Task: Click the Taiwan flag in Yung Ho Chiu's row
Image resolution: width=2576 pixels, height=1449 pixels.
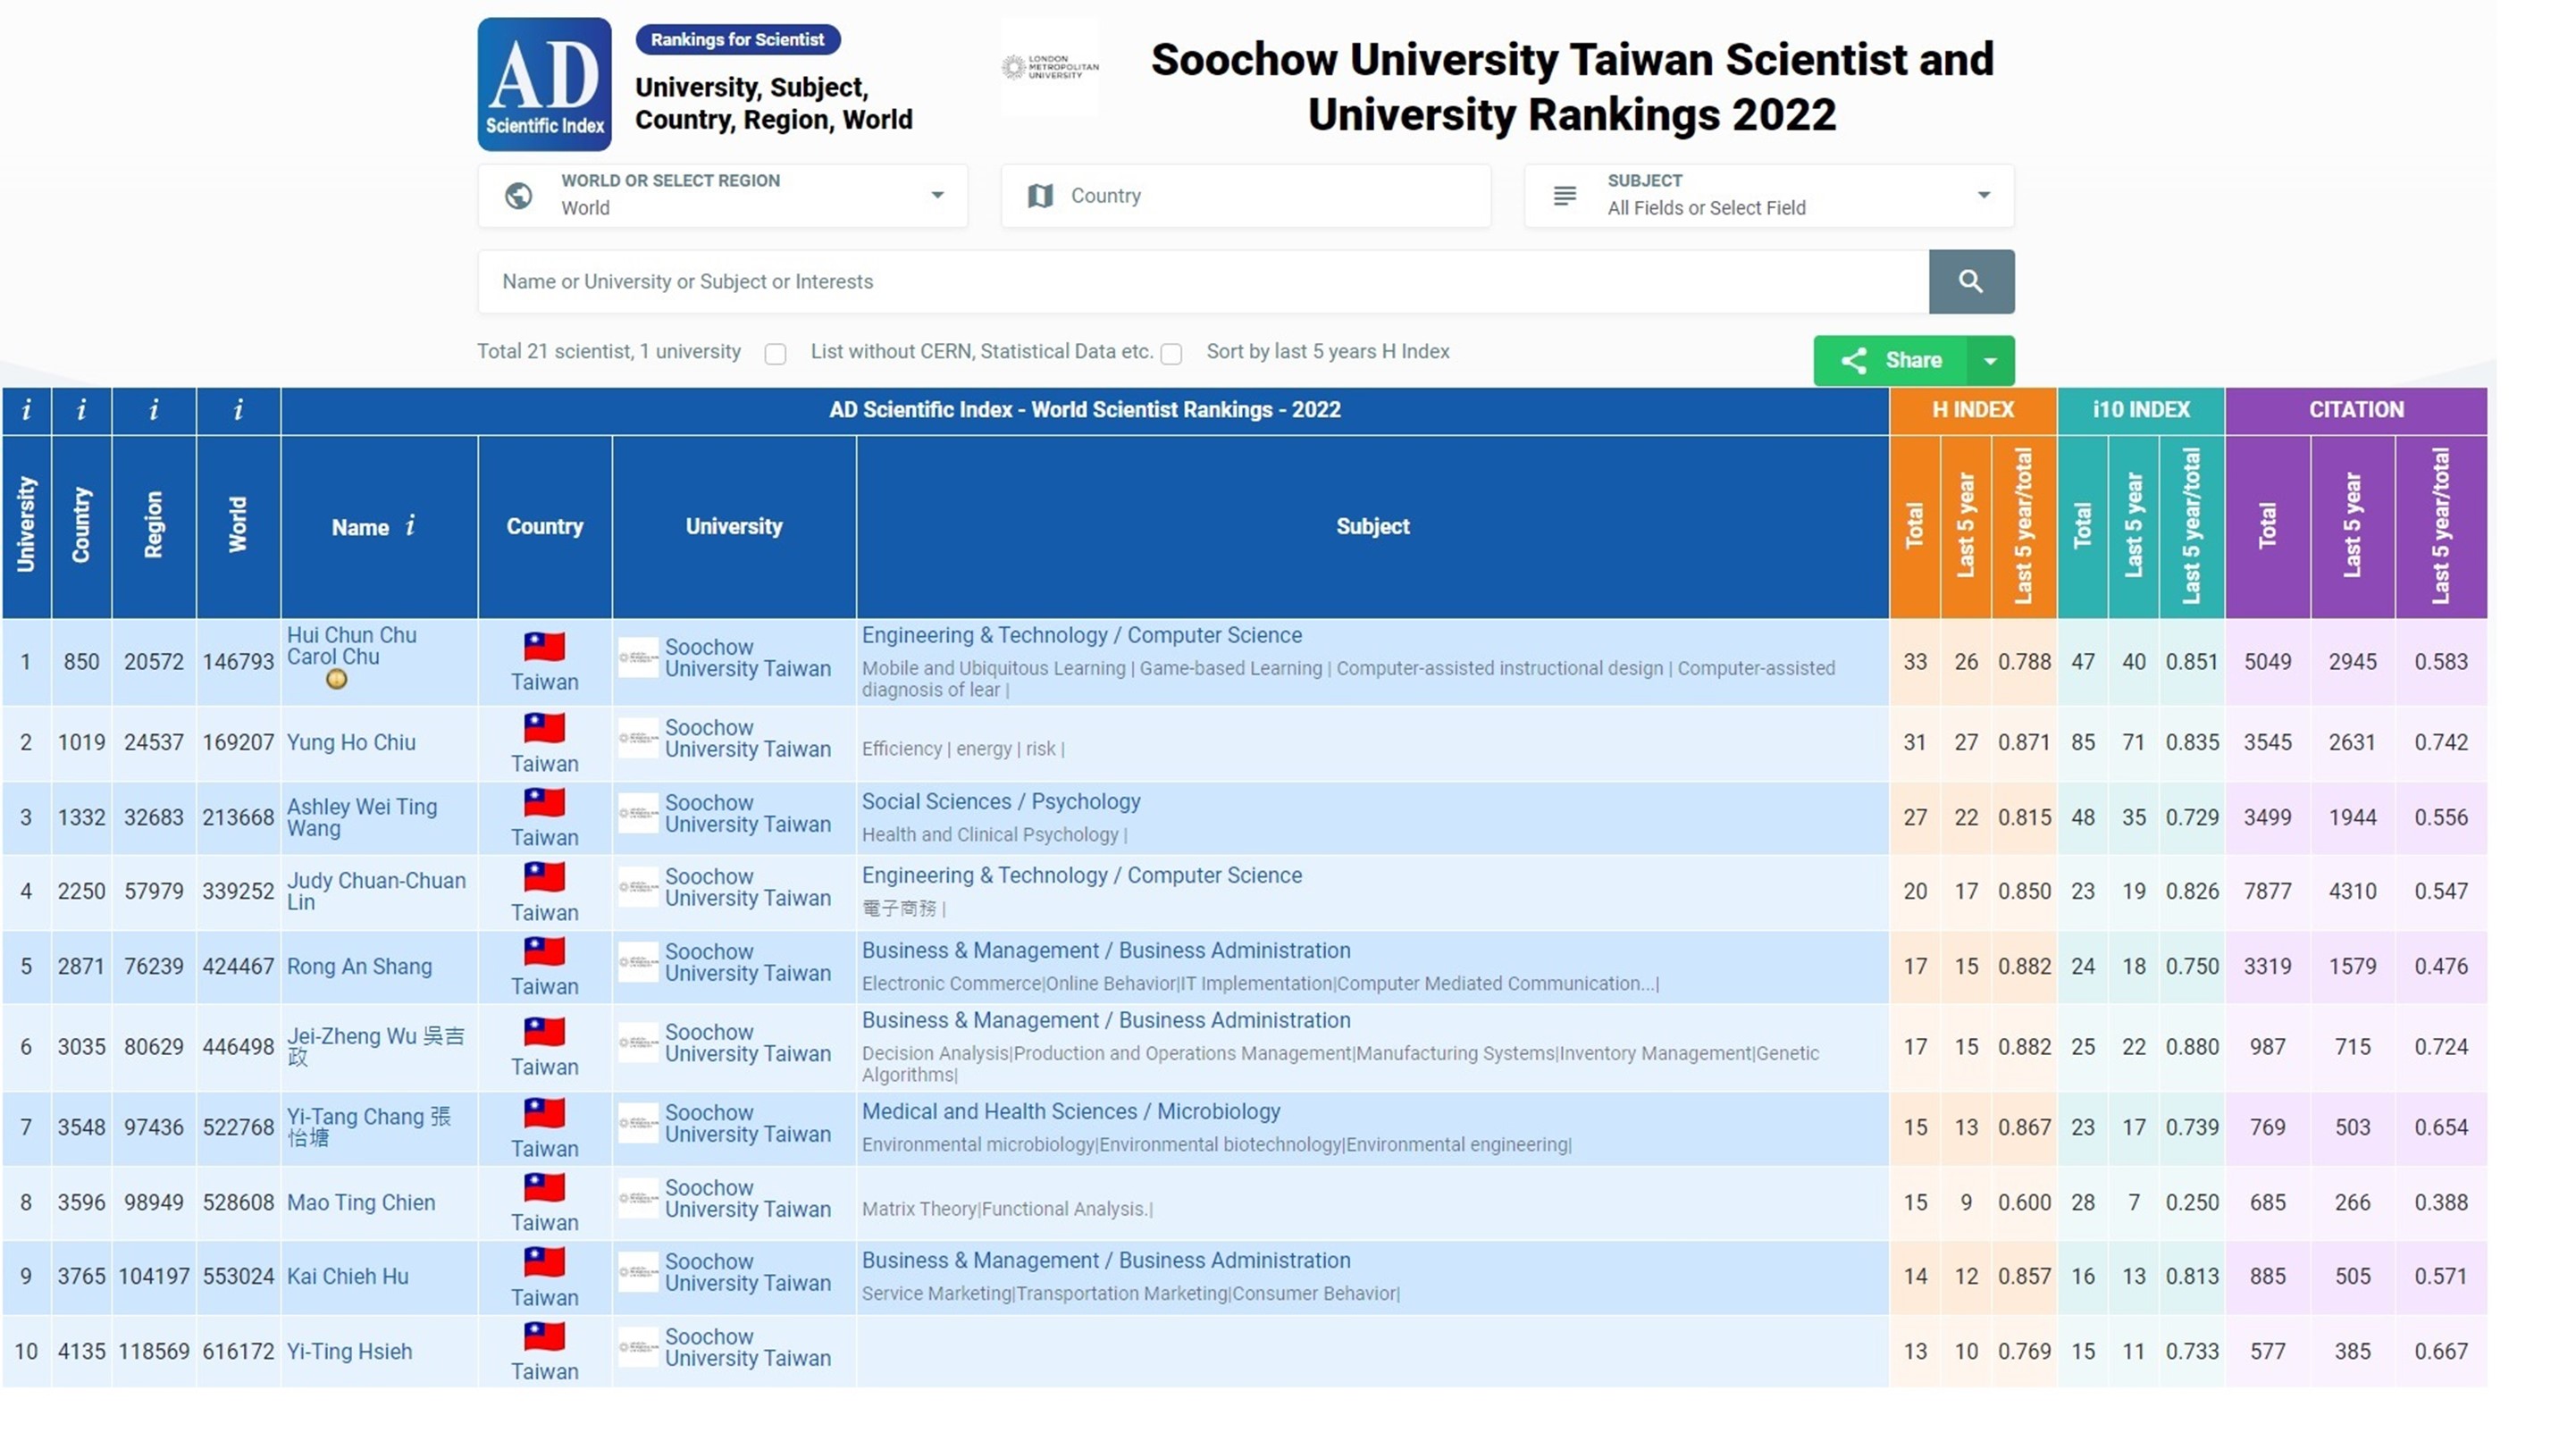Action: tap(544, 728)
